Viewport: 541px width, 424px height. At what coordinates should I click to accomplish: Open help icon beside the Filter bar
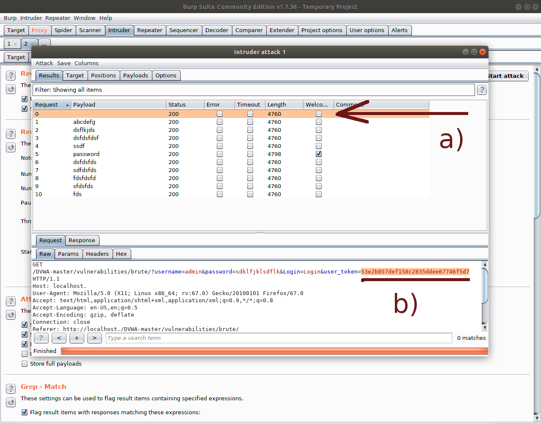(x=482, y=90)
